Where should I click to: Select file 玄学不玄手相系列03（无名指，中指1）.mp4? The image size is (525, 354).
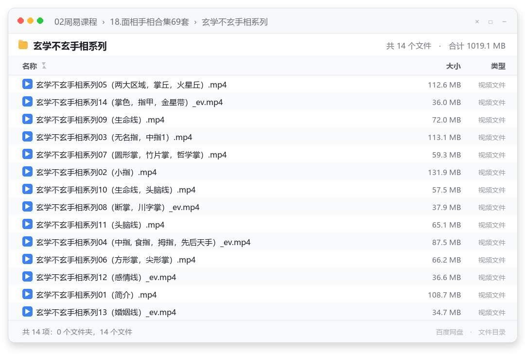pos(262,137)
